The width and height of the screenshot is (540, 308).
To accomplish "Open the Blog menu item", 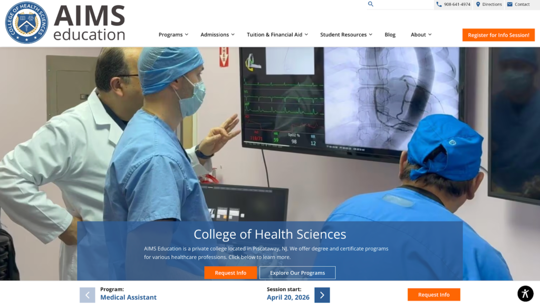I will coord(390,35).
